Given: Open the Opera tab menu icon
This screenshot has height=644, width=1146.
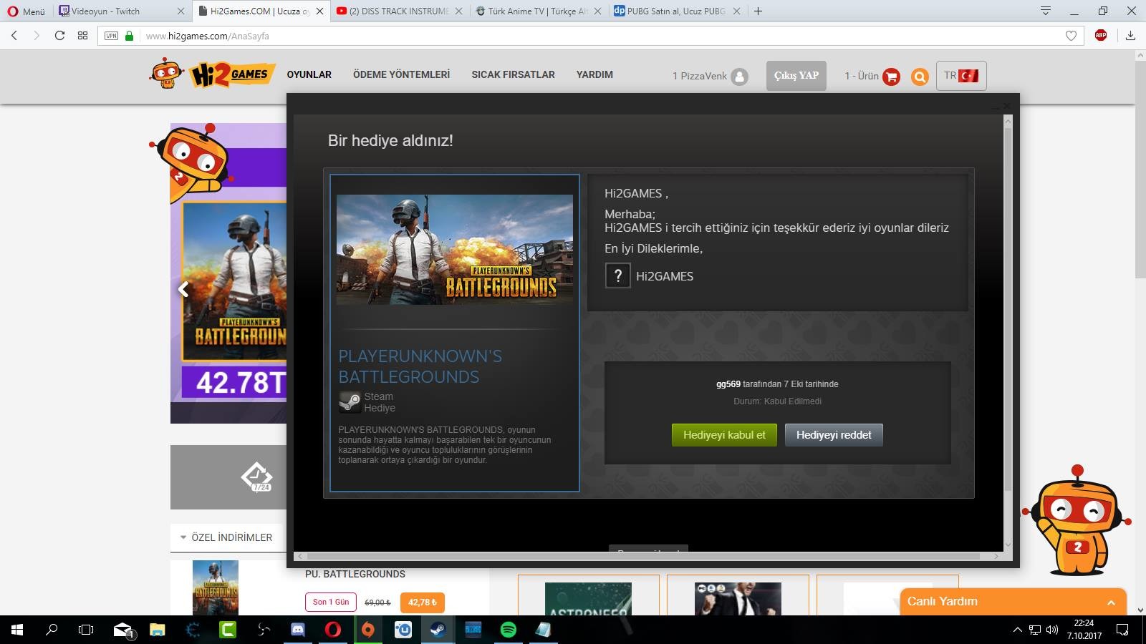Looking at the screenshot, I should pyautogui.click(x=1046, y=11).
